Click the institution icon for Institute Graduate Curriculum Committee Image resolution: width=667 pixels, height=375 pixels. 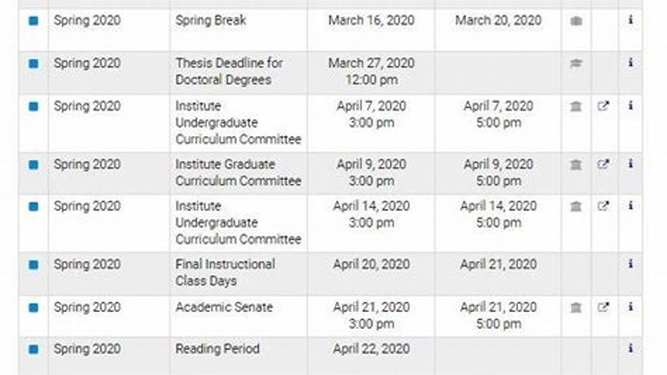coord(575,164)
